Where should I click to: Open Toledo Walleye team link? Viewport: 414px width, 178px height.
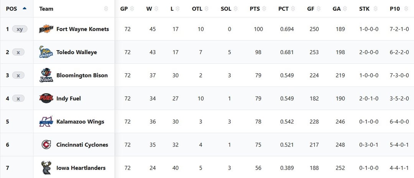76,52
